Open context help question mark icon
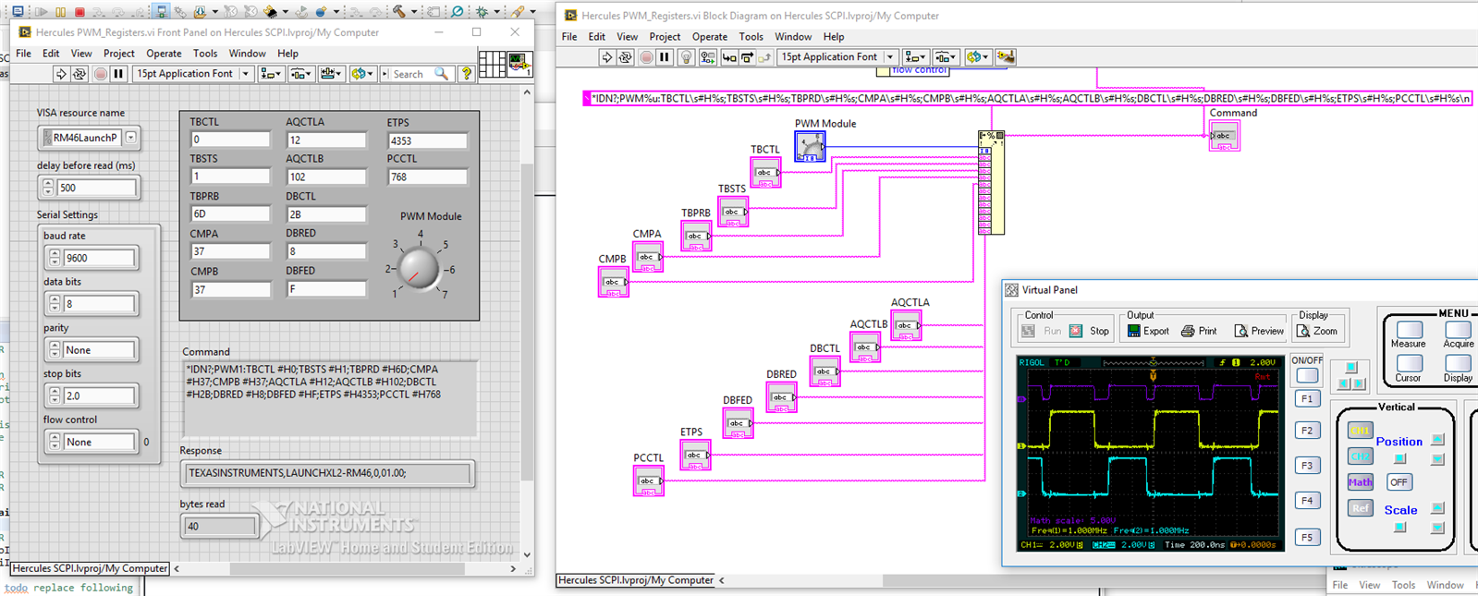The width and height of the screenshot is (1478, 596). pos(467,74)
